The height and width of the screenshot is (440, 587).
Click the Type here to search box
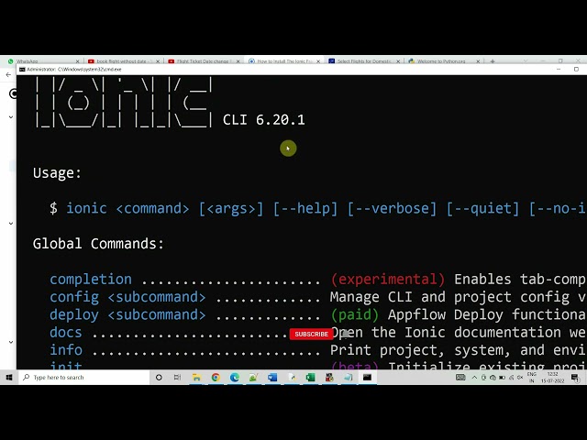pos(83,378)
